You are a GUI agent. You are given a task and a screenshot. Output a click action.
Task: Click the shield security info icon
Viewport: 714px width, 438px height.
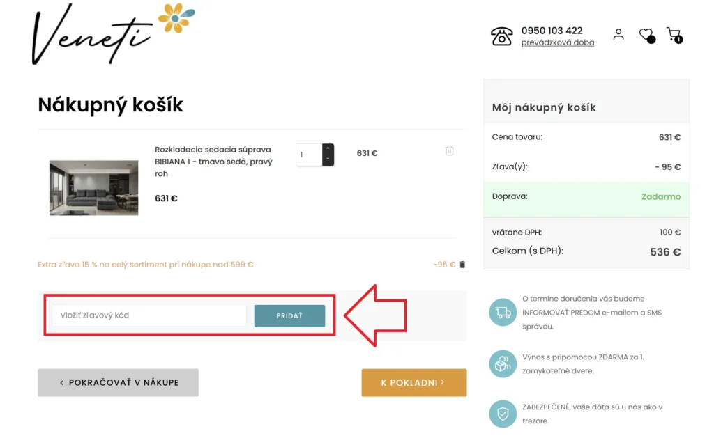point(503,414)
